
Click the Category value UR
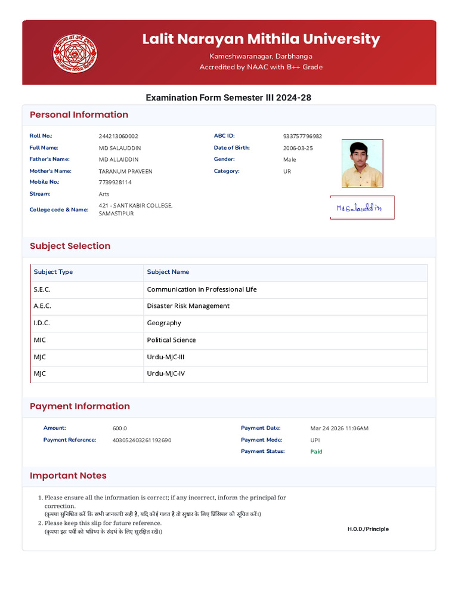click(x=287, y=171)
